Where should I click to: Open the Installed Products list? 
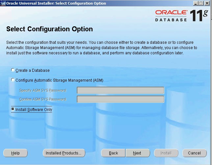click(x=64, y=153)
